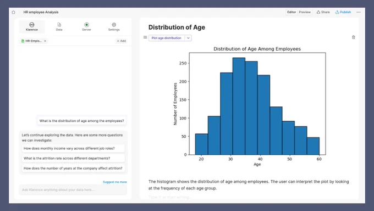Screen dimensions: 374x211
Task: Open the Server tab
Action: click(86, 26)
